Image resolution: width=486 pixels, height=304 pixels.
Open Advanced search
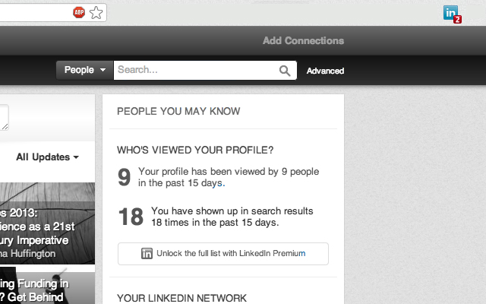click(325, 71)
